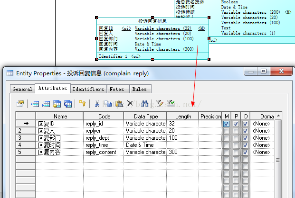295x198 pixels.
Task: Maximize the Entity Properties window
Action: [264, 71]
